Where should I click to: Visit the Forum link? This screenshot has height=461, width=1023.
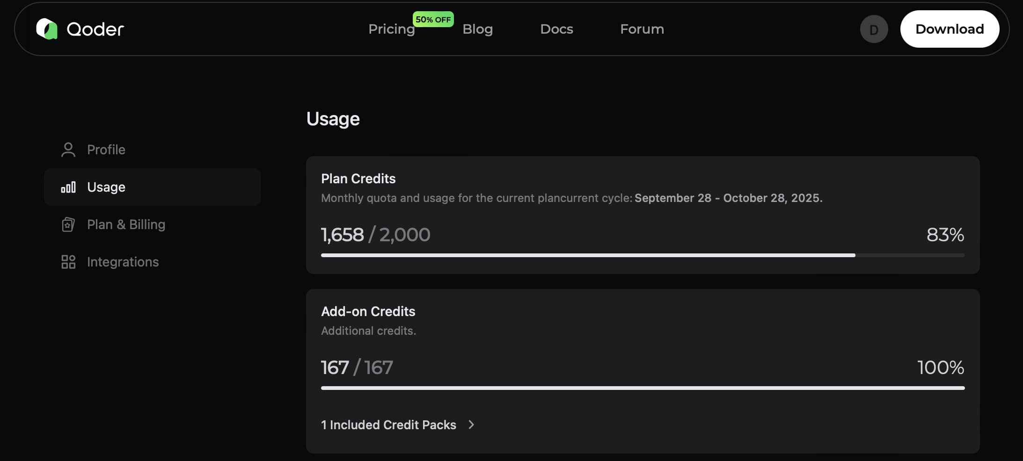pos(642,29)
